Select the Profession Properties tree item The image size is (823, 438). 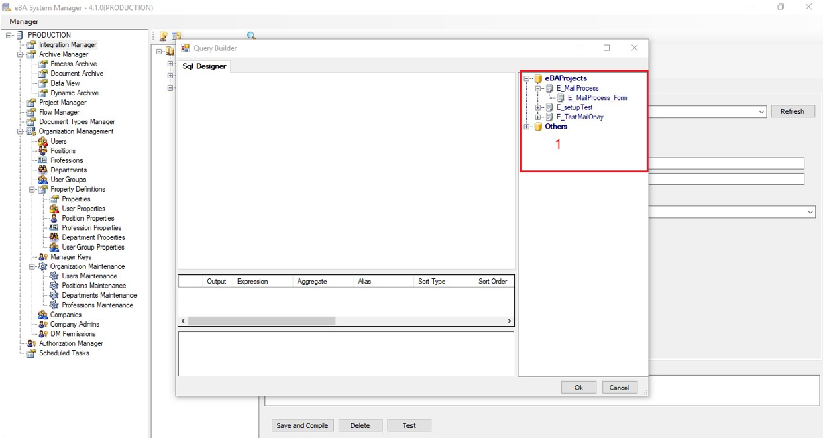[x=92, y=228]
